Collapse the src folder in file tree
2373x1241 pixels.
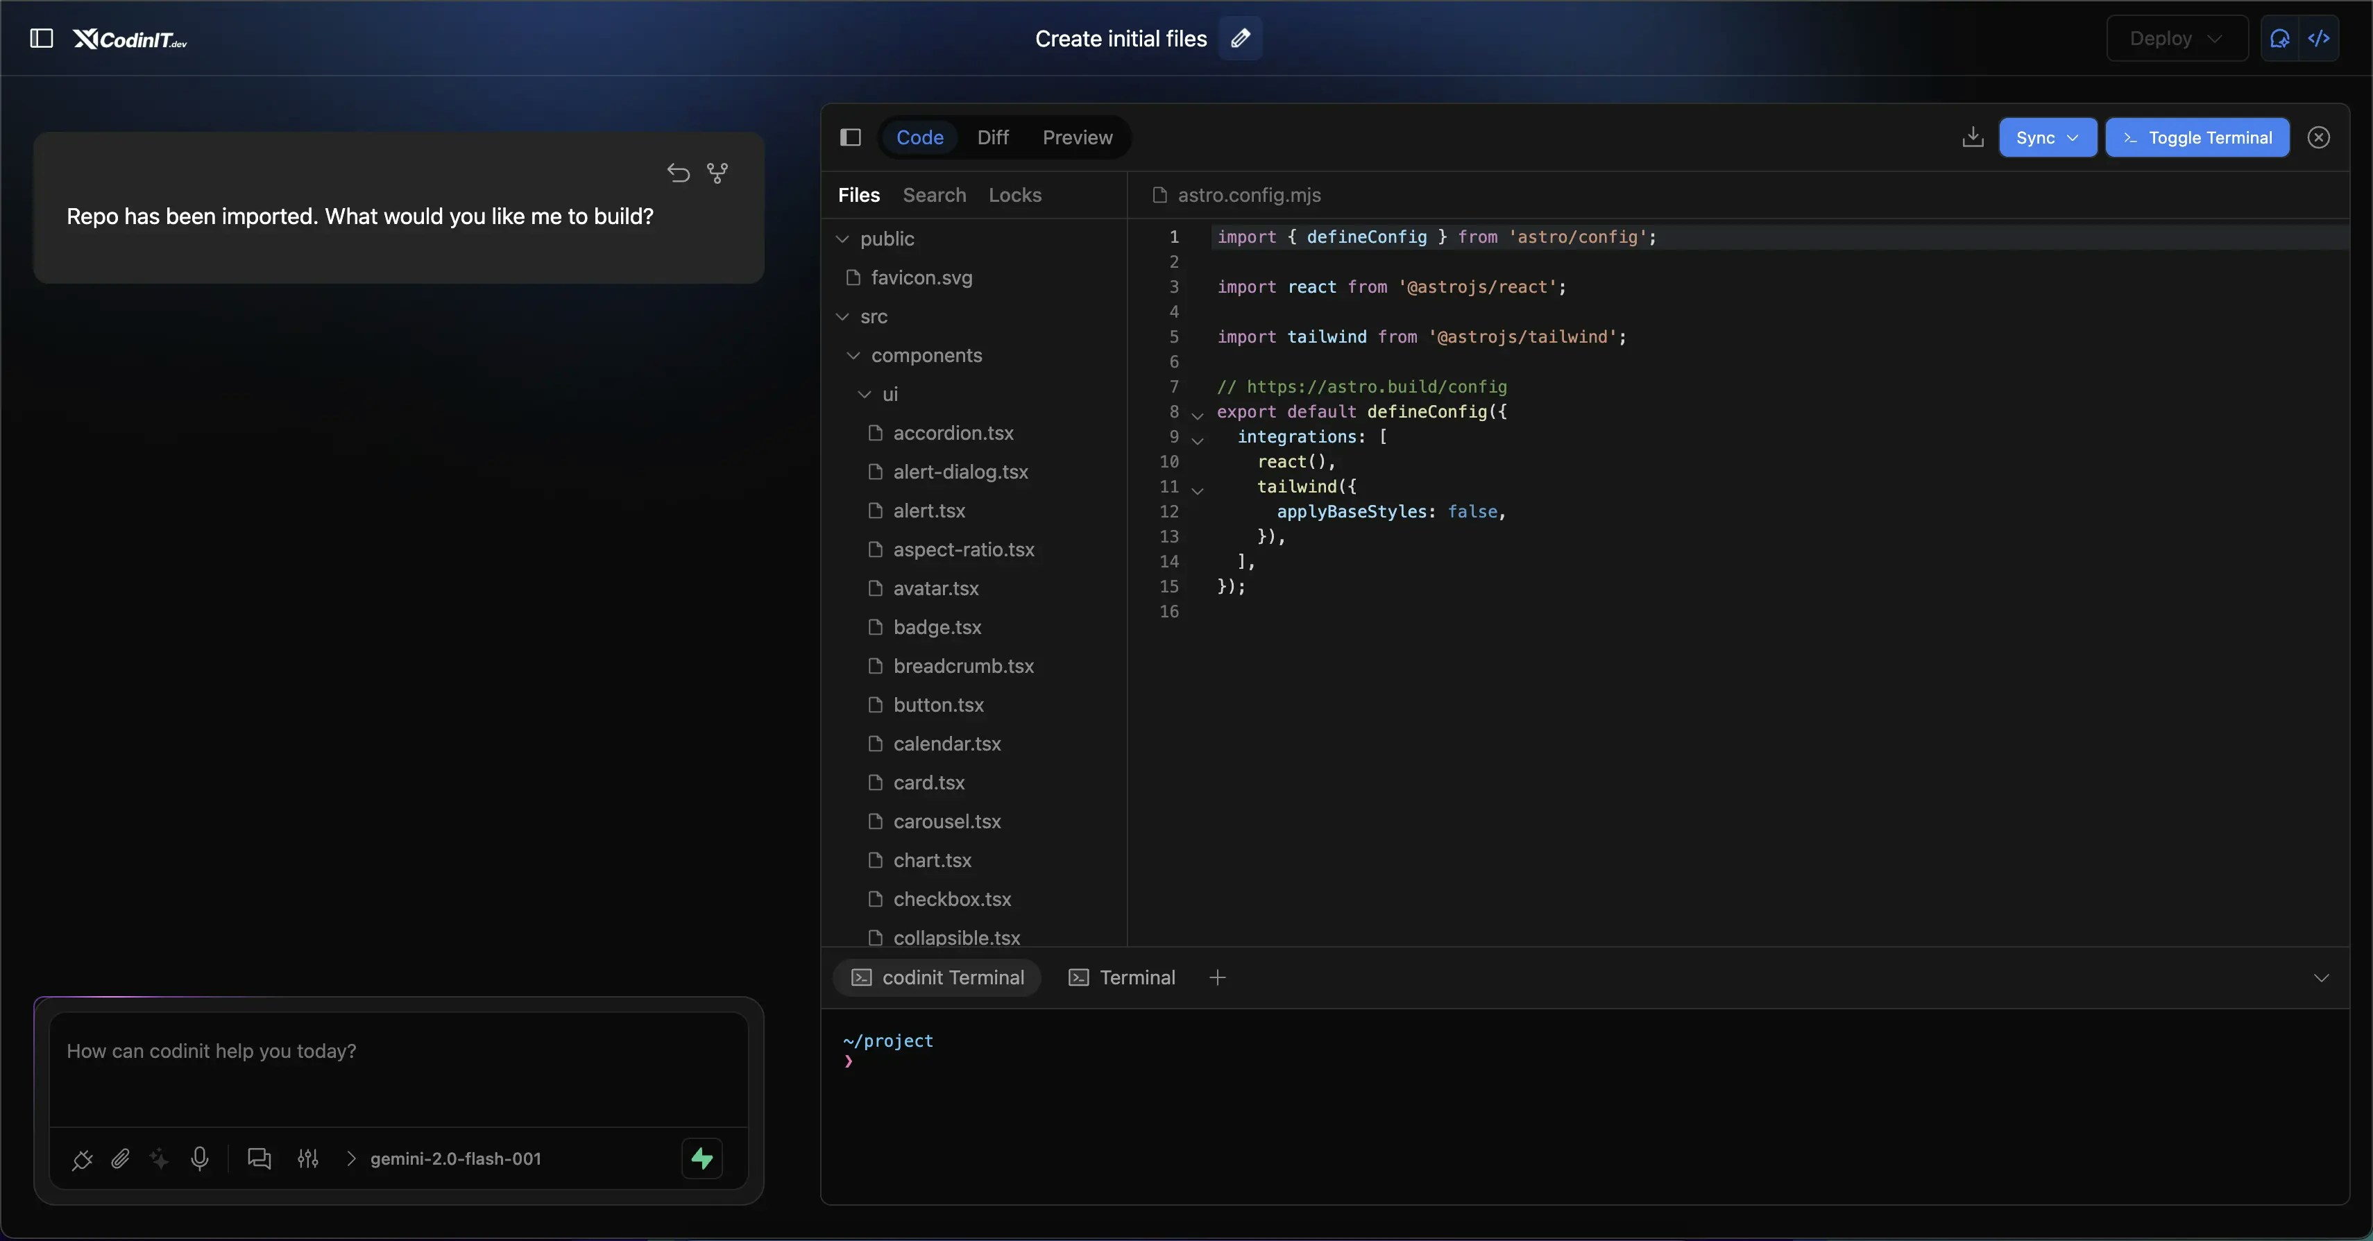842,317
